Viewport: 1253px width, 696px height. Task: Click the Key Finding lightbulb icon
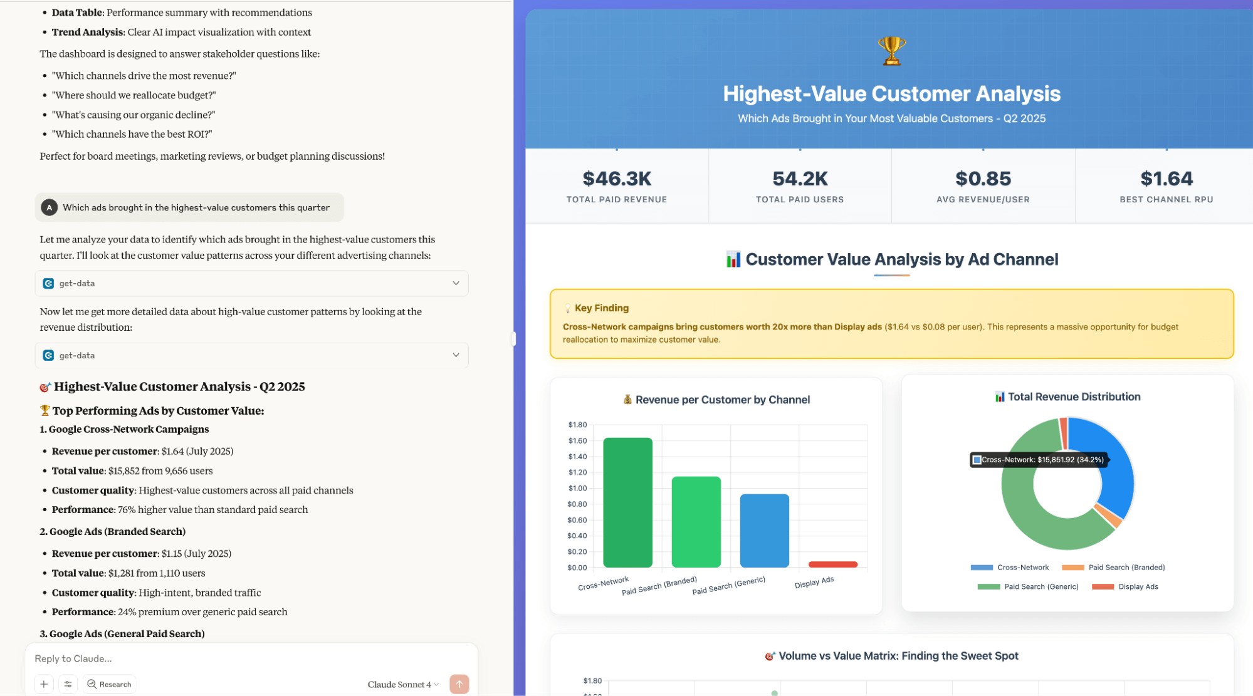tap(567, 308)
